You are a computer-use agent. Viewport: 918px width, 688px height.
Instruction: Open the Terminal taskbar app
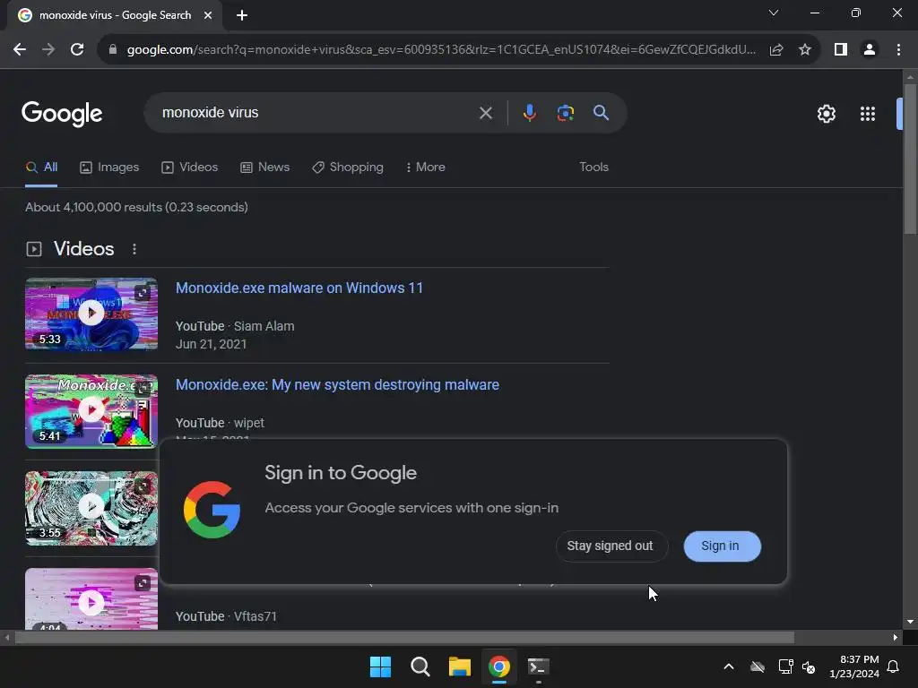point(538,666)
